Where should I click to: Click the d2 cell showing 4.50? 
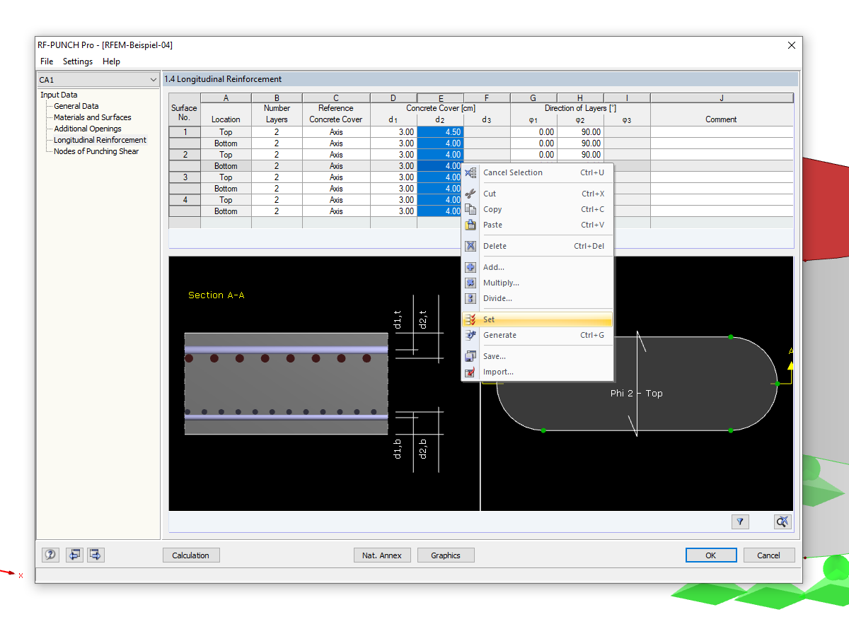[x=440, y=132]
